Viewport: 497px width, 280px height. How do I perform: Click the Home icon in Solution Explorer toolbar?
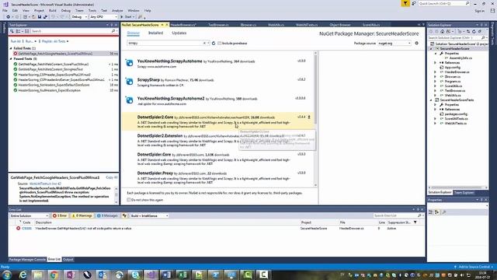[x=442, y=31]
